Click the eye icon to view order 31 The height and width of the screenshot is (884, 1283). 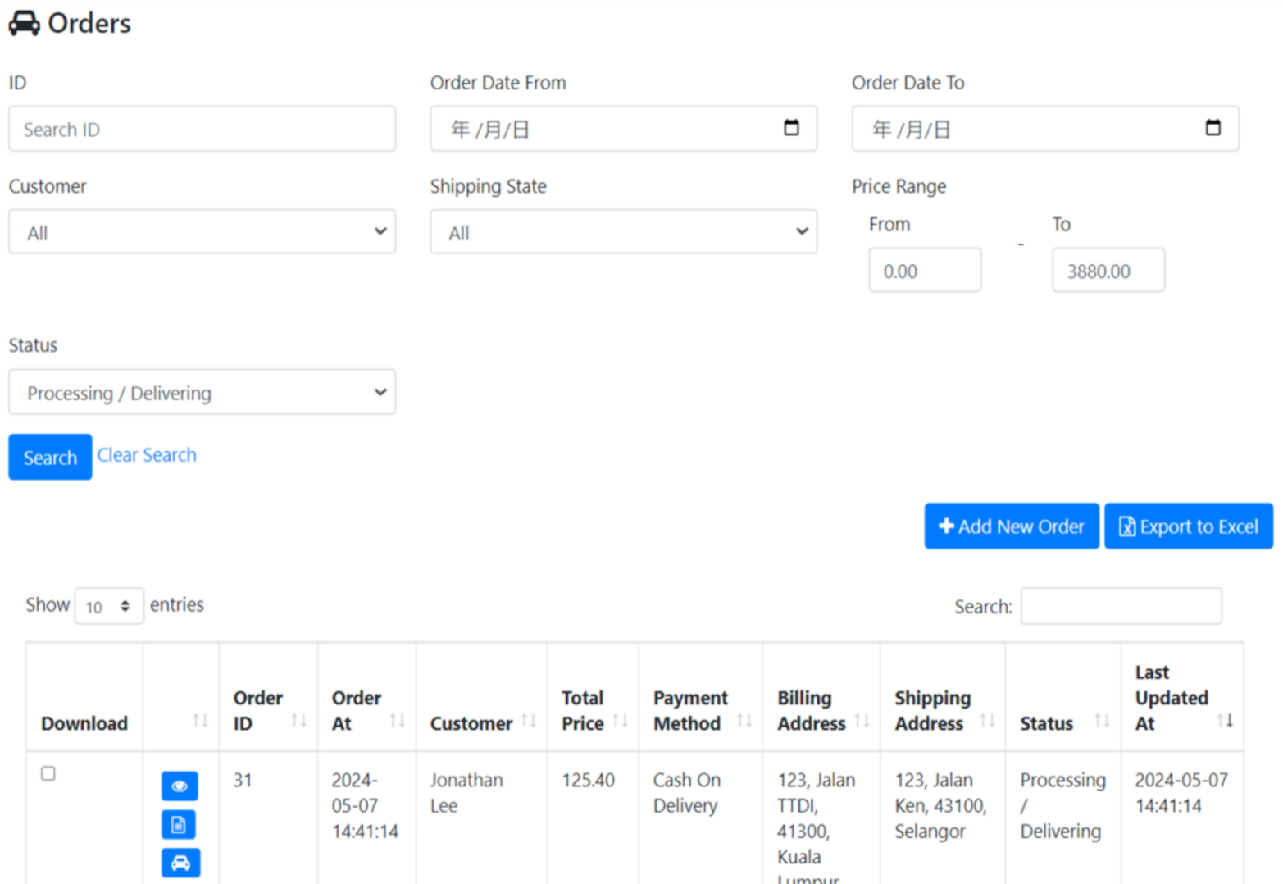180,786
